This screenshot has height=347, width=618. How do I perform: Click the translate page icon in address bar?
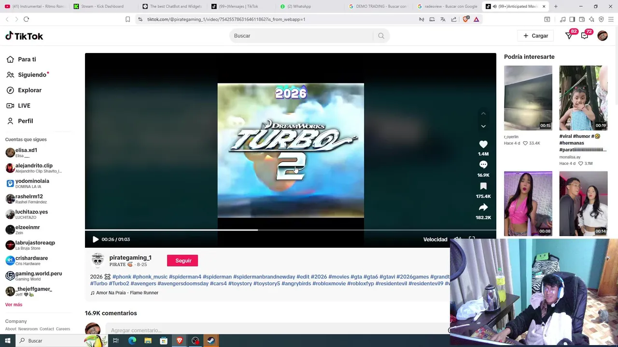(x=443, y=19)
